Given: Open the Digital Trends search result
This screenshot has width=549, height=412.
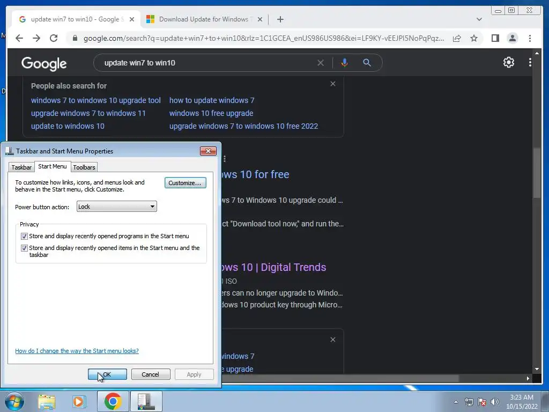Looking at the screenshot, I should point(274,267).
